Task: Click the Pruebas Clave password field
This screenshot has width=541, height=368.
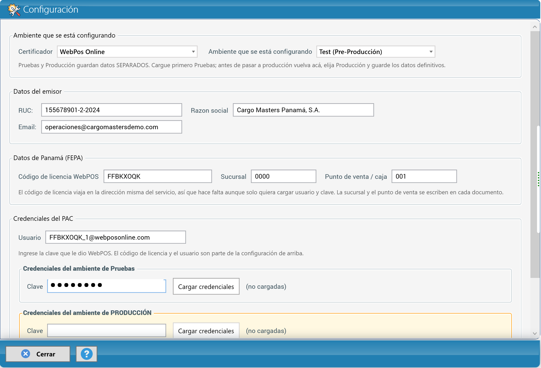Action: pos(107,286)
